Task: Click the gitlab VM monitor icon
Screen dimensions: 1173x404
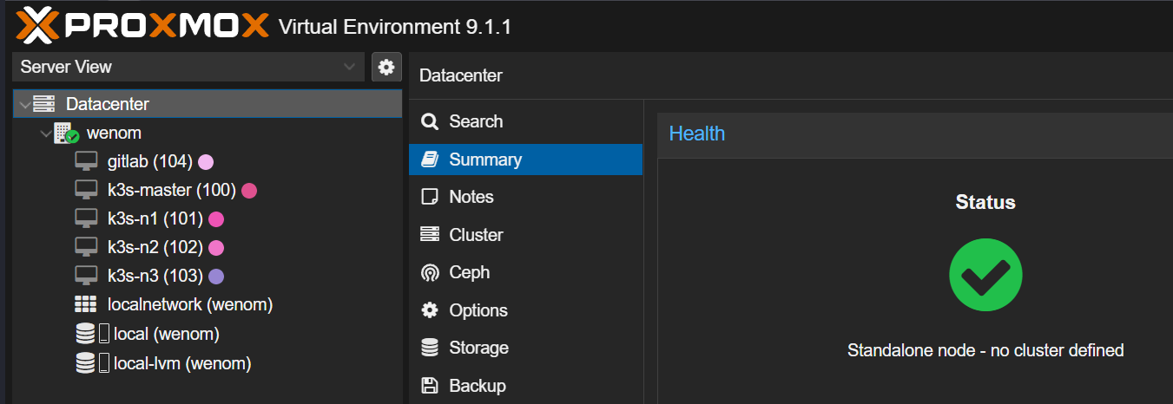Action: click(x=86, y=161)
